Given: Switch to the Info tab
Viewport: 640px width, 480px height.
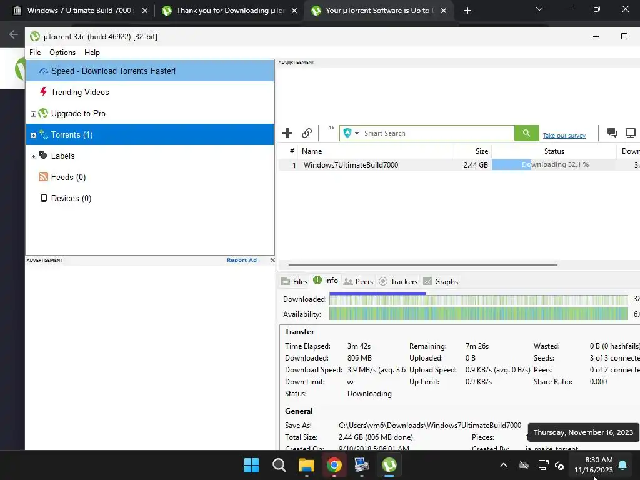Looking at the screenshot, I should [x=325, y=281].
